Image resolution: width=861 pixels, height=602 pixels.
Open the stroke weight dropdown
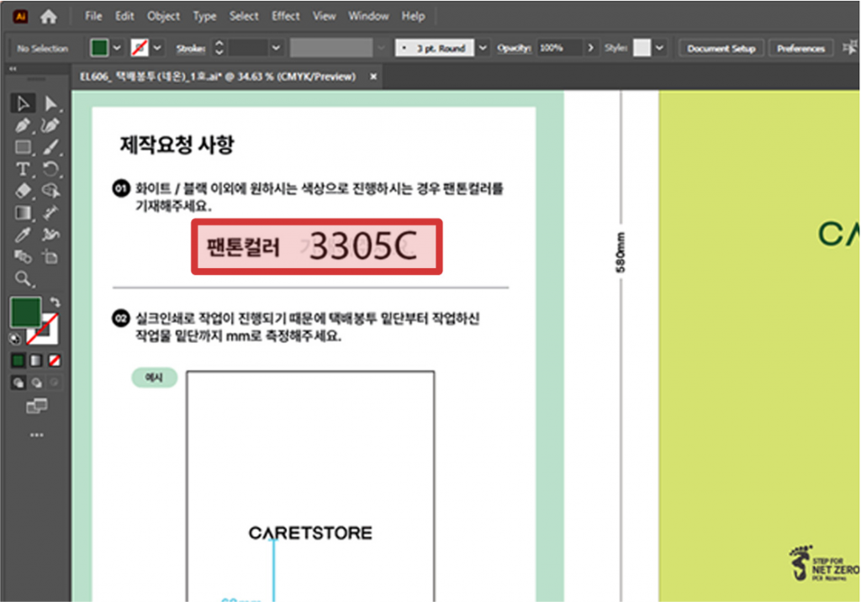[276, 48]
